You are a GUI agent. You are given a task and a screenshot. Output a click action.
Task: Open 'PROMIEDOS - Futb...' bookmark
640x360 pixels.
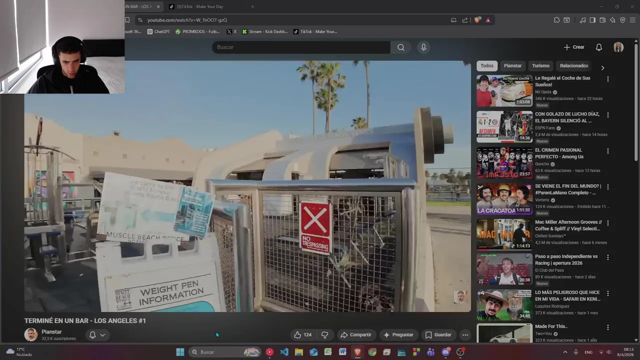click(x=197, y=31)
